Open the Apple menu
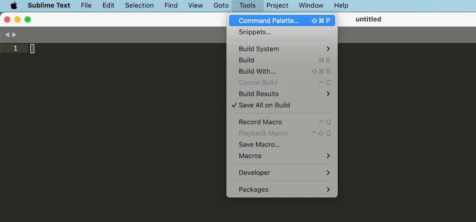 tap(14, 5)
